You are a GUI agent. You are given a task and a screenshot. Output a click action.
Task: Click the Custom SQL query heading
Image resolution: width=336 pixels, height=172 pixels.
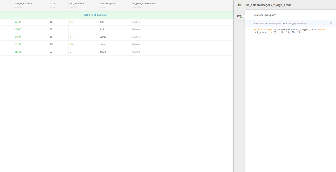pos(265,15)
